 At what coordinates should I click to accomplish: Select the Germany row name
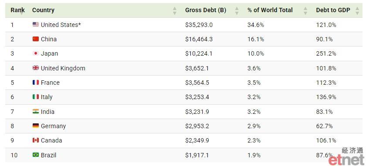point(53,126)
